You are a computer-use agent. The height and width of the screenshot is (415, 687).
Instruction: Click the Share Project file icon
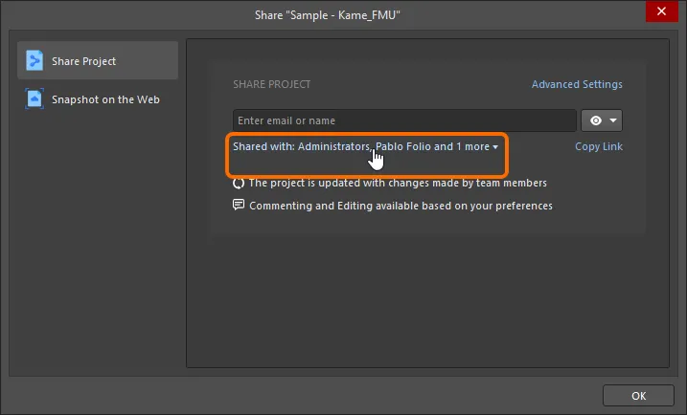pos(34,60)
